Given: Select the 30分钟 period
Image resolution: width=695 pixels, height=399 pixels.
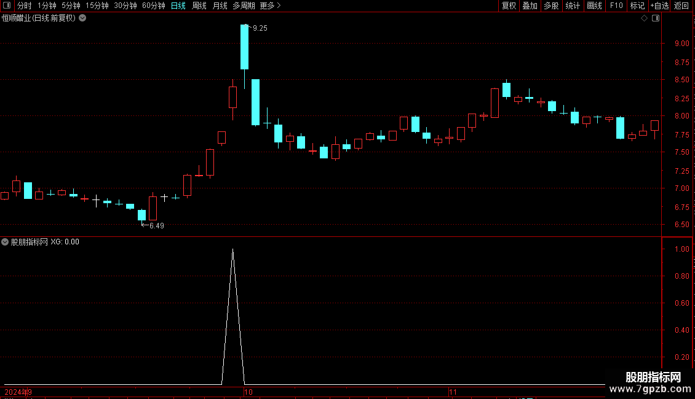Looking at the screenshot, I should (x=125, y=6).
